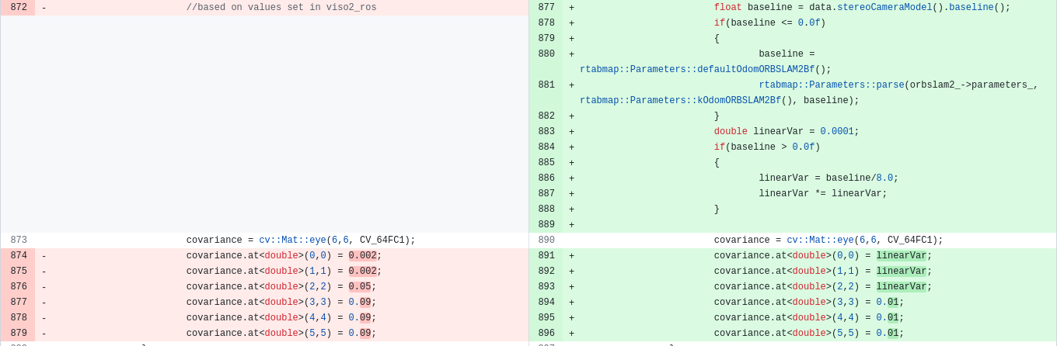
Task: Click the "double linearVar = 0.0001" statement
Action: coord(786,132)
